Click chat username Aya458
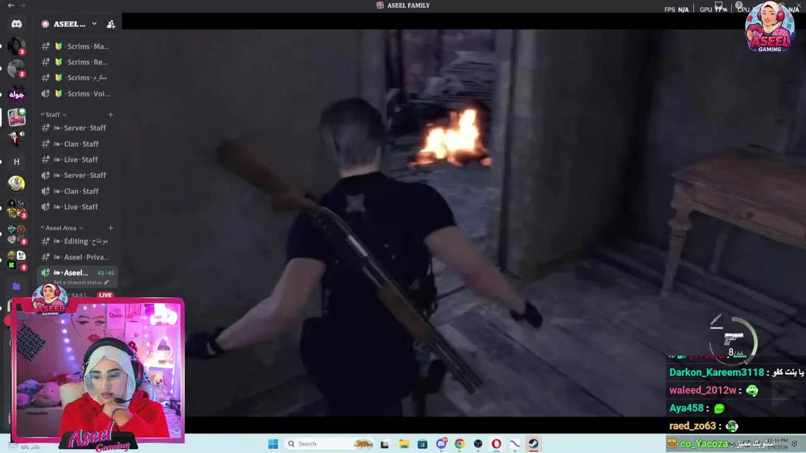The width and height of the screenshot is (806, 453). 686,408
